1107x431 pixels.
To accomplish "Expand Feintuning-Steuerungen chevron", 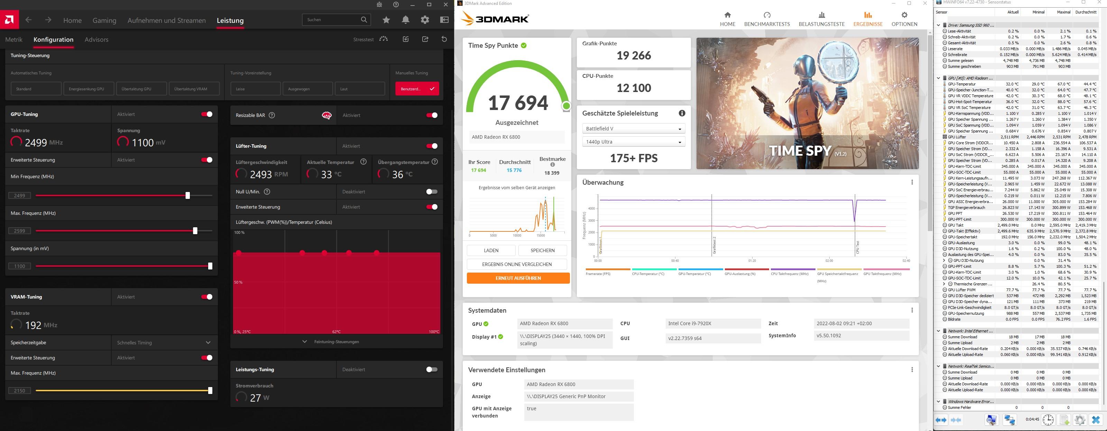I will click(x=304, y=342).
